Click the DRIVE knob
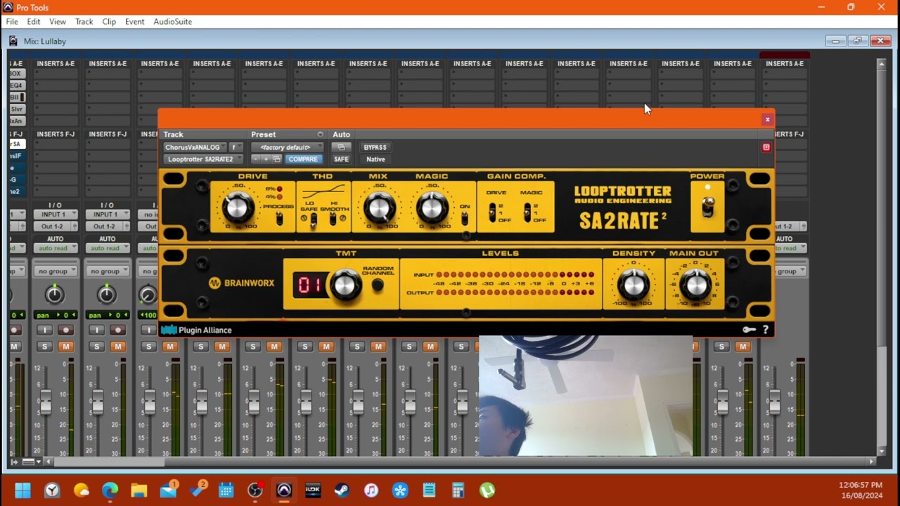This screenshot has width=900, height=506. click(x=238, y=207)
